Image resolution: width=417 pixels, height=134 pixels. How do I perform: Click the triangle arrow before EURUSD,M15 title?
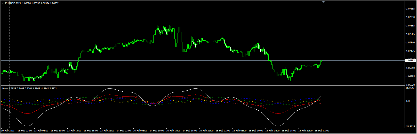(3, 3)
